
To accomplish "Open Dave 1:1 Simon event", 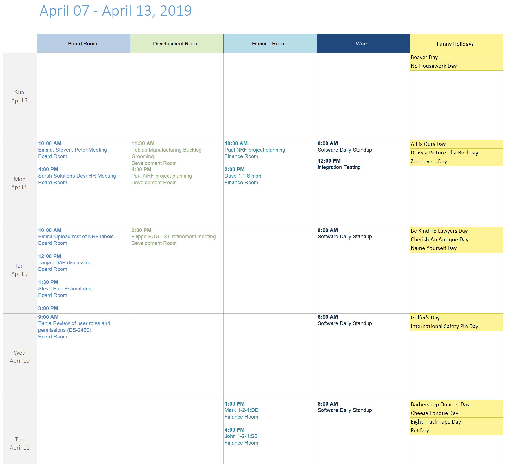I will [243, 176].
